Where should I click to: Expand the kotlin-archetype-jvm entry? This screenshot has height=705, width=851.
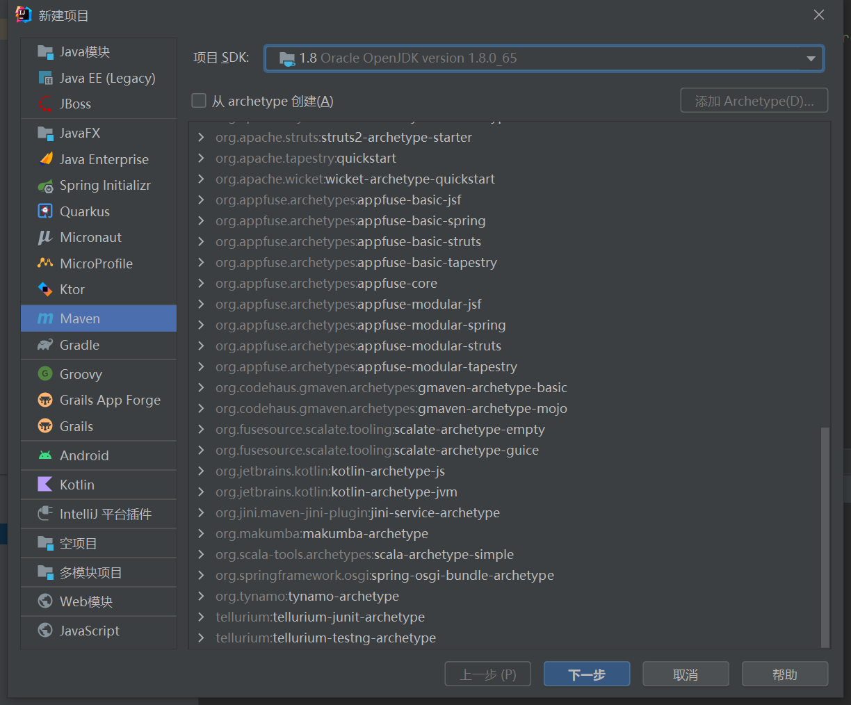tap(201, 492)
